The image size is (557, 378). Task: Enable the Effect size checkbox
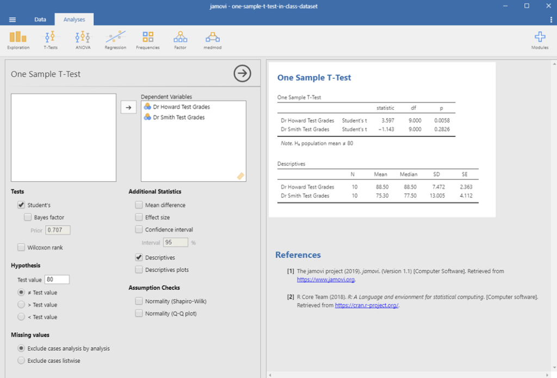(139, 217)
